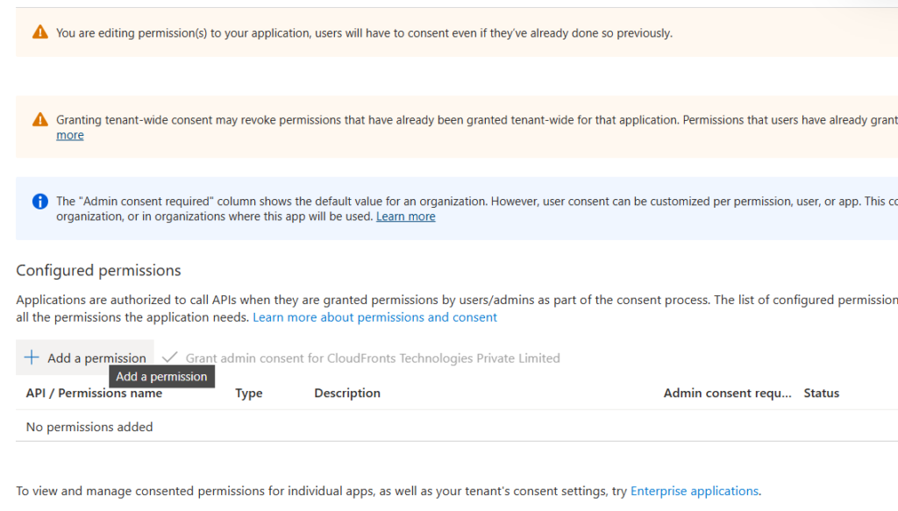Screen dimensions: 898x511
Task: Click the checkmark icon before Grant admin consent
Action: [x=169, y=358]
